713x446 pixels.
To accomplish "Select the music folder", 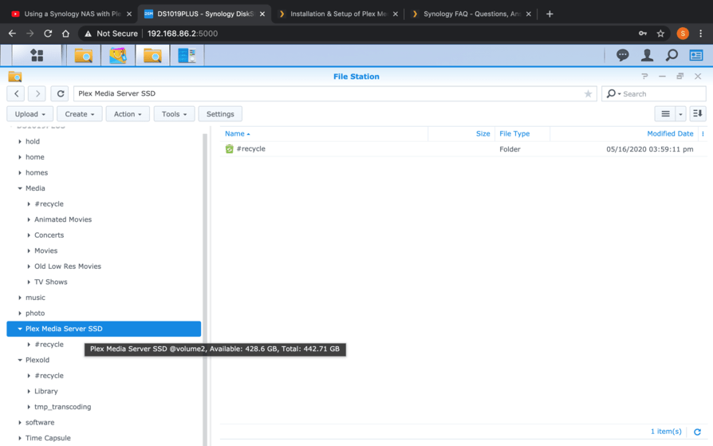I will pyautogui.click(x=35, y=298).
